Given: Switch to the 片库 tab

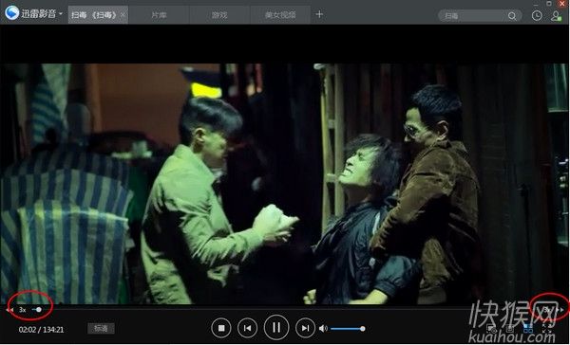Looking at the screenshot, I should (159, 15).
